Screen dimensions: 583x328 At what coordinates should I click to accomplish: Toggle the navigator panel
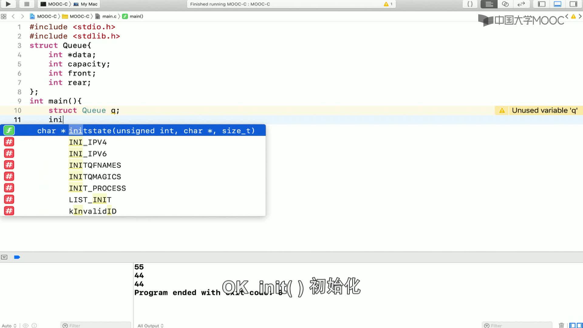[x=542, y=4]
